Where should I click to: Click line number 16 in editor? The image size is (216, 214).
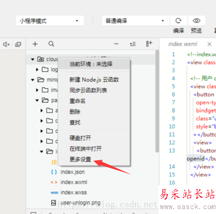pyautogui.click(x=172, y=183)
